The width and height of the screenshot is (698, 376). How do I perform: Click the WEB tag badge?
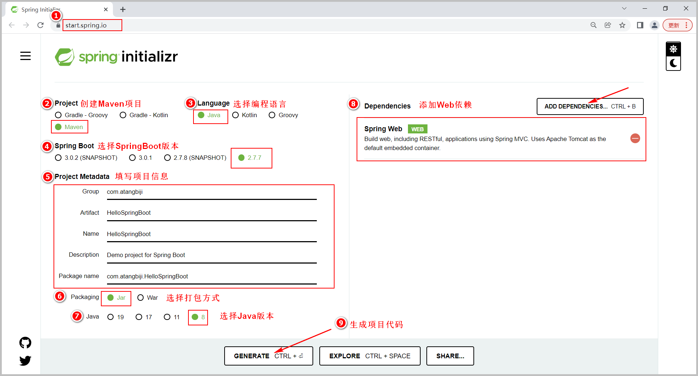click(418, 129)
